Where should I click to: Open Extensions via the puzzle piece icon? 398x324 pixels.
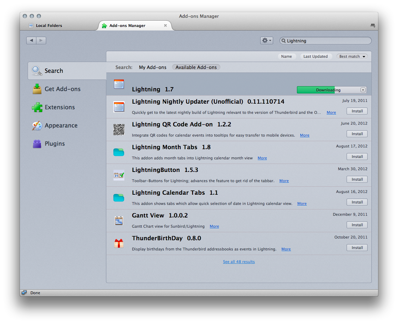coord(37,107)
